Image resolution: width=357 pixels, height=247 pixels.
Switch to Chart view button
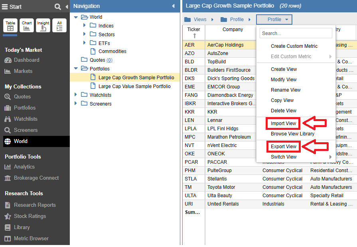tap(27, 25)
